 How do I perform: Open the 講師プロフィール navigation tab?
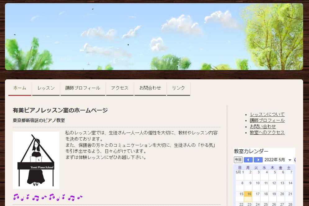point(83,88)
